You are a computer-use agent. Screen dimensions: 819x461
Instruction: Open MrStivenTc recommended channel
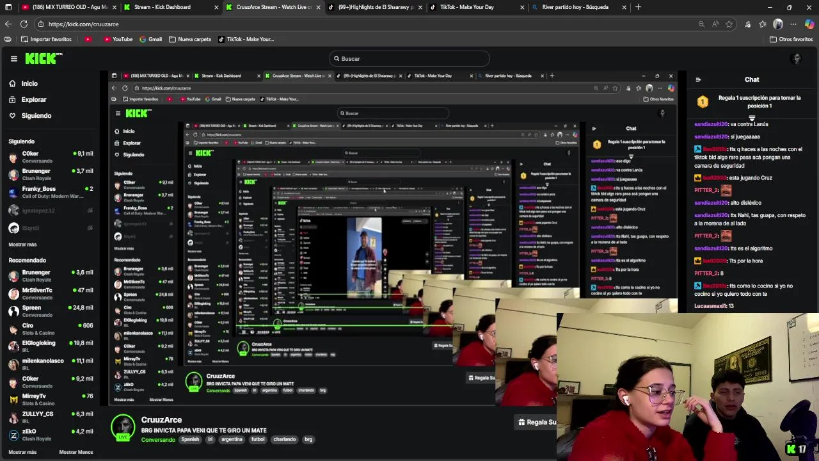point(50,293)
